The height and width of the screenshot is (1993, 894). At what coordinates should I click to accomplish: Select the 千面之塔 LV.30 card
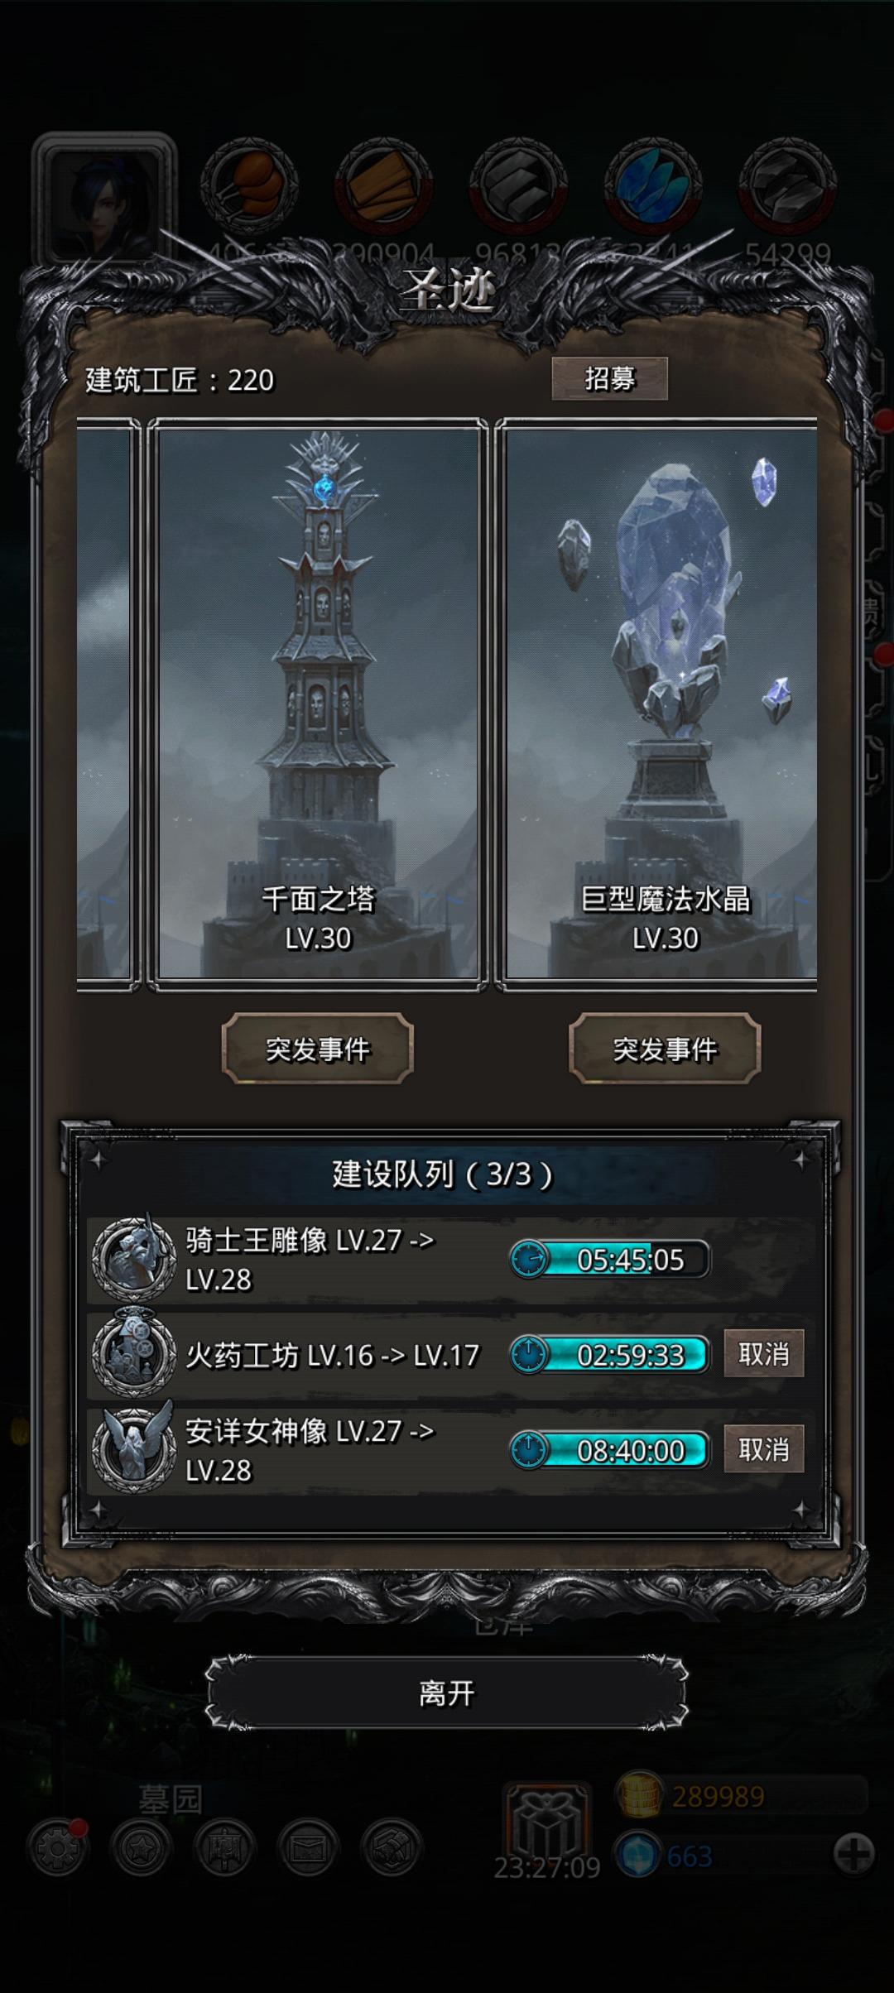pyautogui.click(x=318, y=704)
